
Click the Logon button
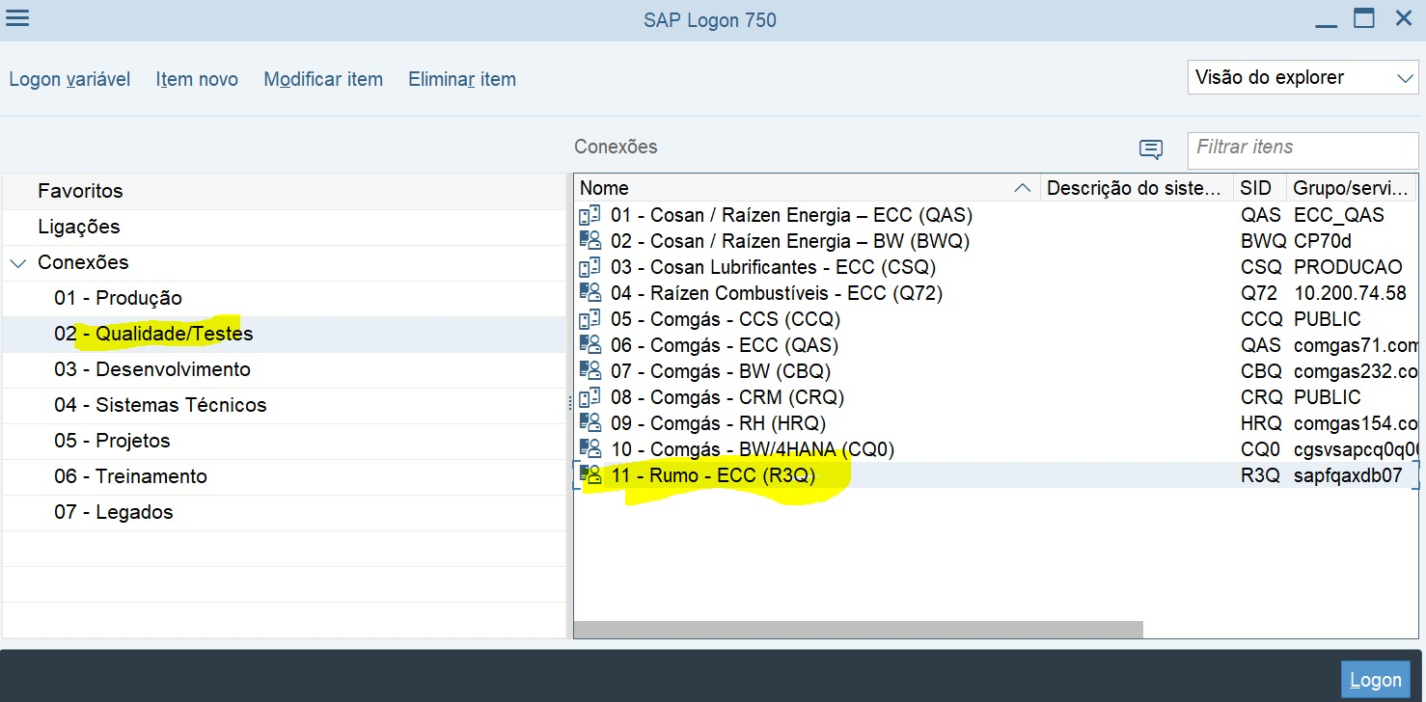1375,680
